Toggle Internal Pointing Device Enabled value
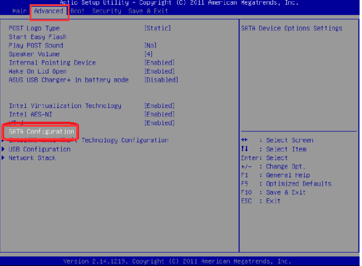This screenshot has height=266, width=362. point(160,63)
